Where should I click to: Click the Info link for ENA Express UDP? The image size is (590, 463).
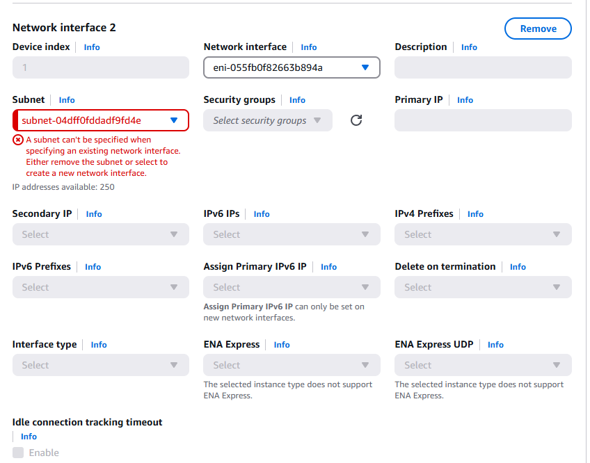click(x=495, y=344)
